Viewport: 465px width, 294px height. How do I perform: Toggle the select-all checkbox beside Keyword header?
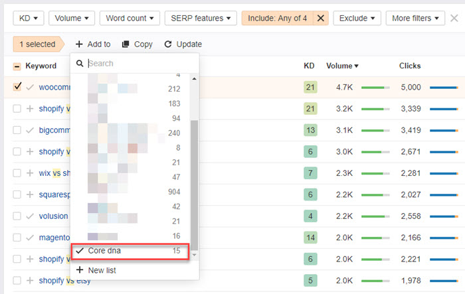pos(17,66)
